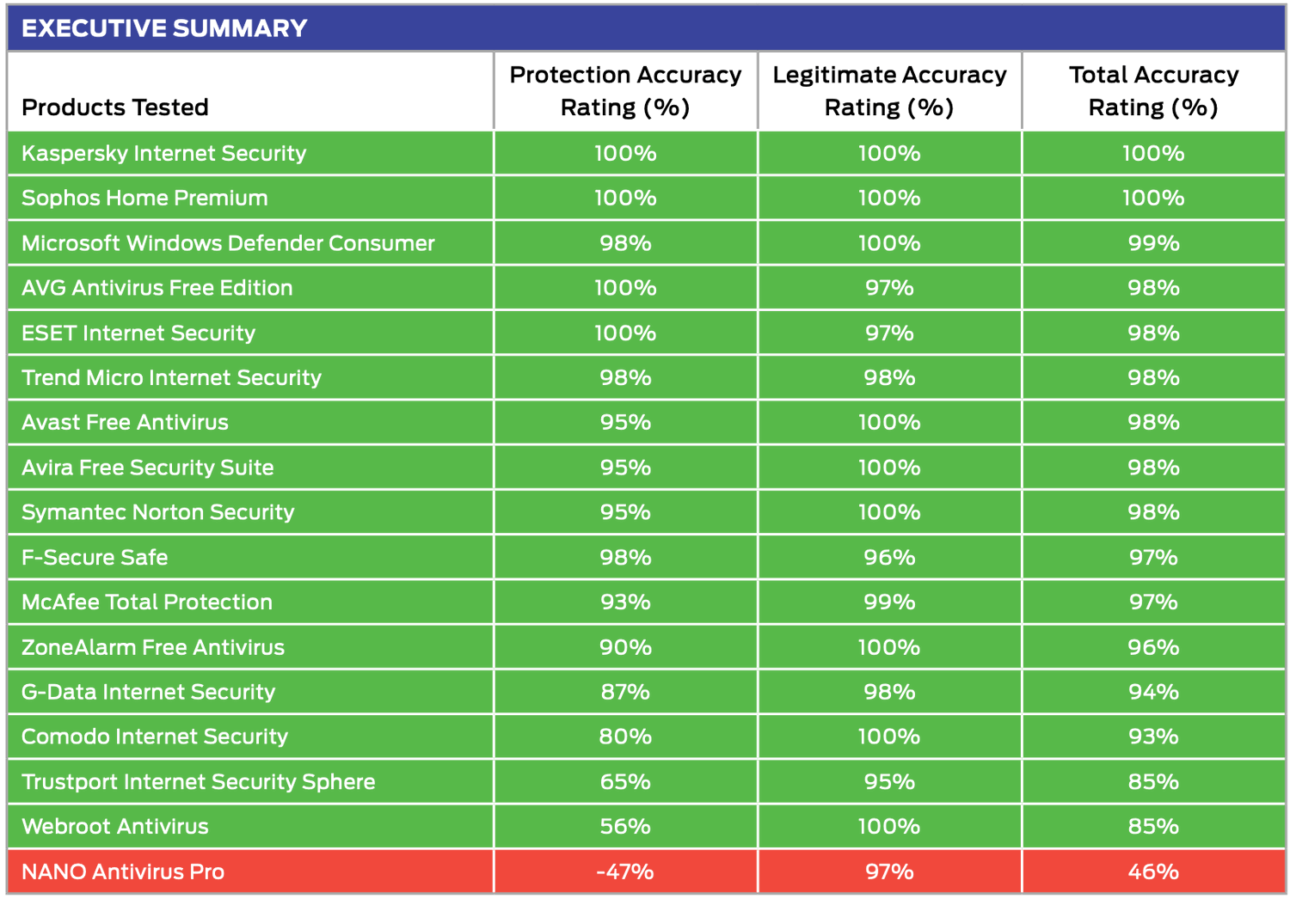1290x899 pixels.
Task: Click AVG Antivirus Free Edition name
Action: (x=157, y=288)
